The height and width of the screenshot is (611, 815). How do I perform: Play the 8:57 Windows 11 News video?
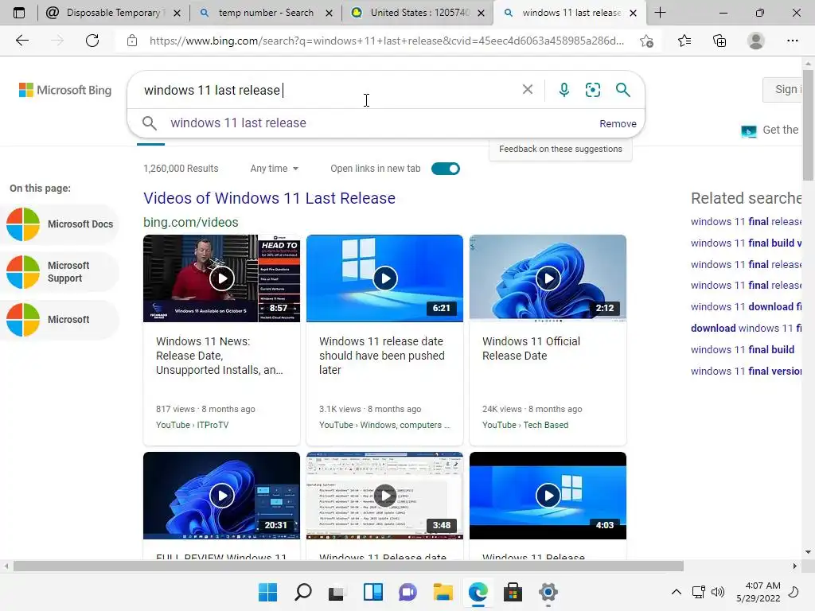221,278
